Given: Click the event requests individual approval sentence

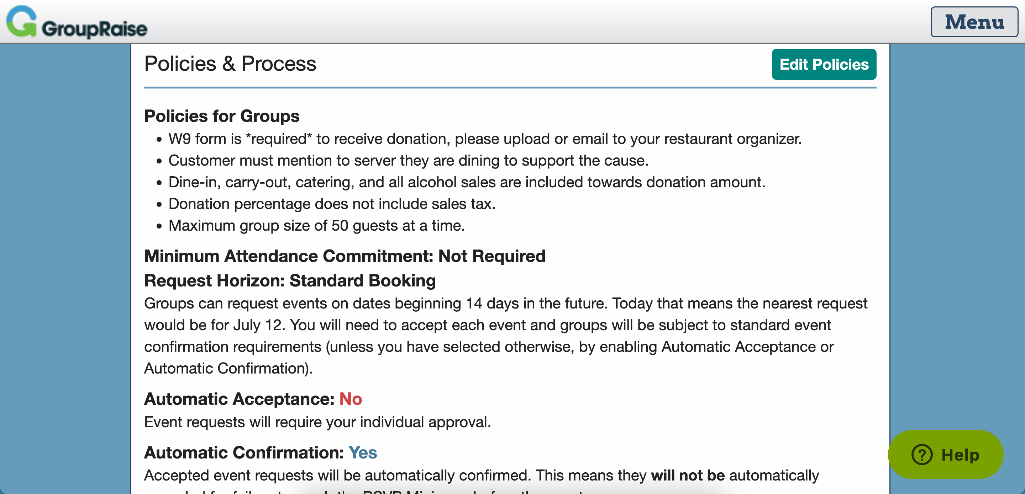Looking at the screenshot, I should 317,421.
